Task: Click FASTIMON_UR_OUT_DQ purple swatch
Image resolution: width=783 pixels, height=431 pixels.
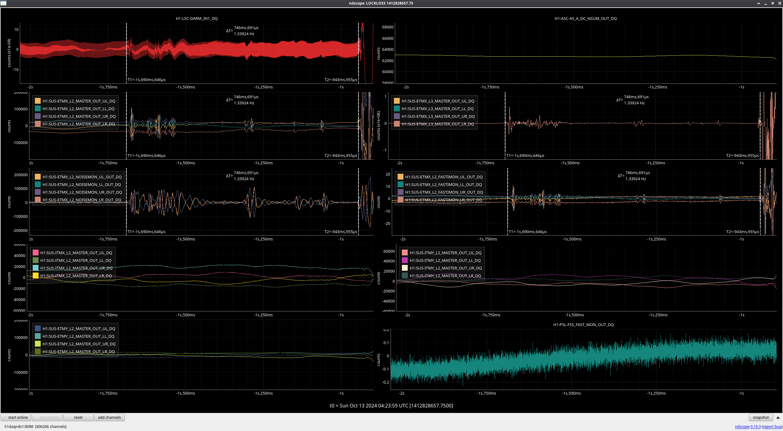Action: point(400,192)
